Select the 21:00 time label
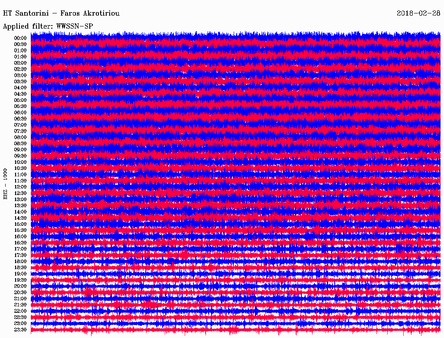This screenshot has height=338, width=444. click(20, 299)
